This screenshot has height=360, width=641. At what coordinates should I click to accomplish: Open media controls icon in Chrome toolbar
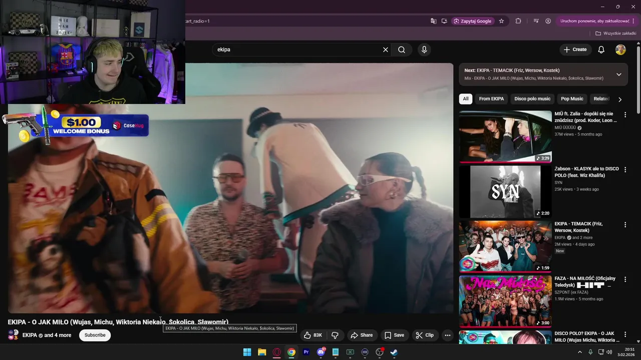point(536,21)
